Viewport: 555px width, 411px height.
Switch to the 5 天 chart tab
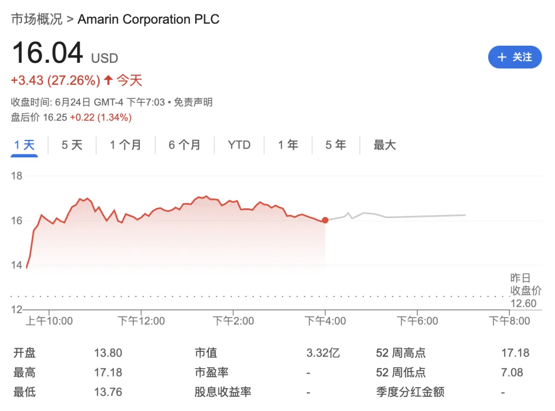tap(72, 145)
